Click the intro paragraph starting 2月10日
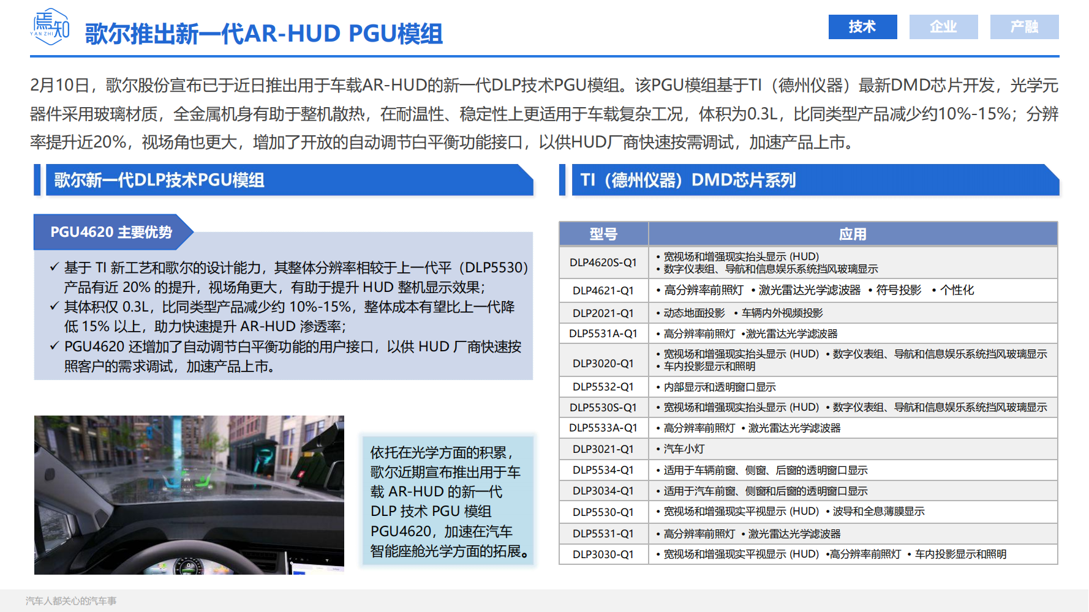The image size is (1089, 612). click(x=544, y=114)
